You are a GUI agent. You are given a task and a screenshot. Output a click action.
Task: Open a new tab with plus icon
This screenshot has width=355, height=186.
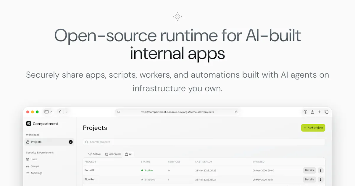pos(319,112)
